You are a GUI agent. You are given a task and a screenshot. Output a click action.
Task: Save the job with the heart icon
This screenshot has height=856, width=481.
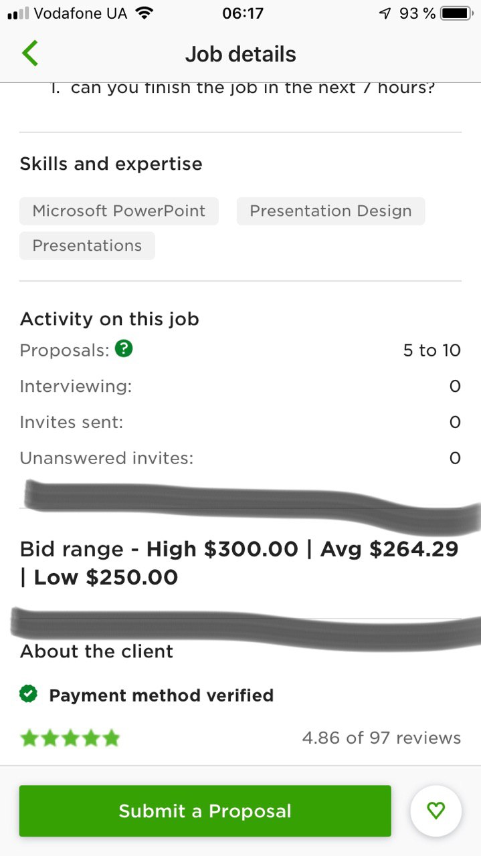tap(436, 811)
